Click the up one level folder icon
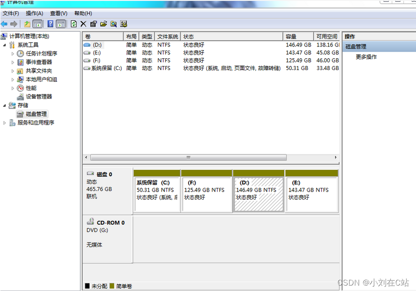 27,24
